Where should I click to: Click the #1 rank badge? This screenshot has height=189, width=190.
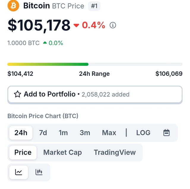94,6
